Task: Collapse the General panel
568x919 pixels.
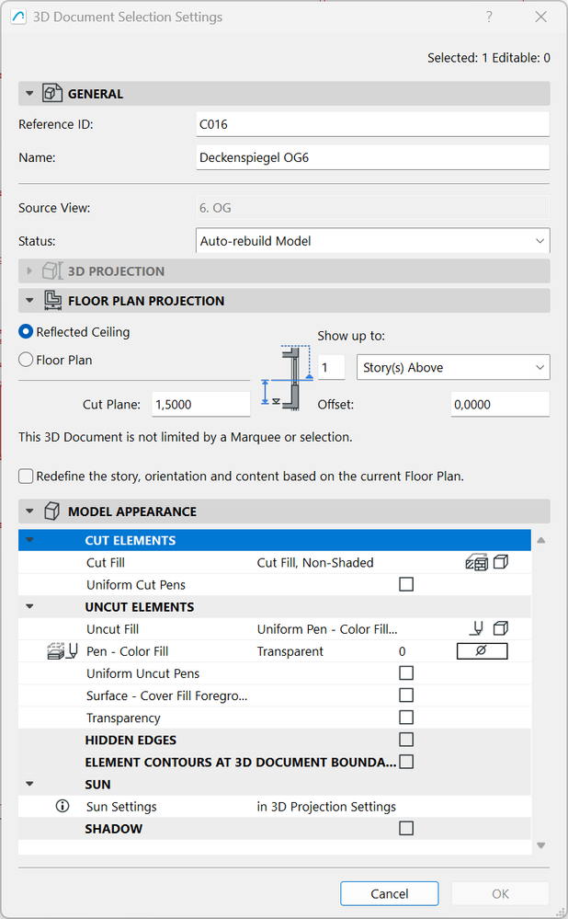Action: pos(29,93)
